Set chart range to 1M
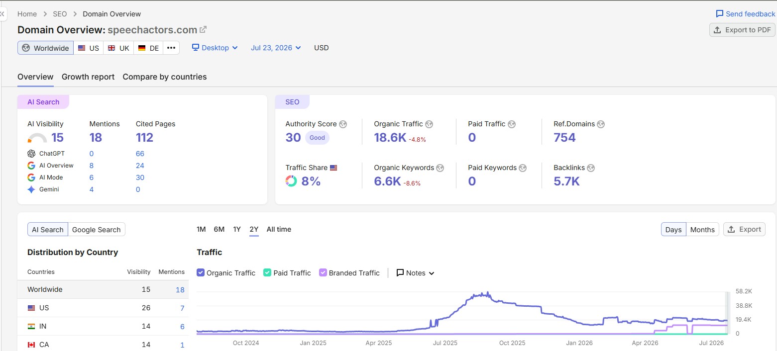Viewport: 777px width, 351px height. 201,229
